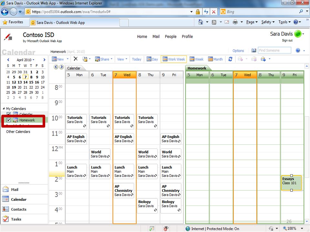310x232 pixels.
Task: Open the New item dropdown arrow
Action: [67, 59]
